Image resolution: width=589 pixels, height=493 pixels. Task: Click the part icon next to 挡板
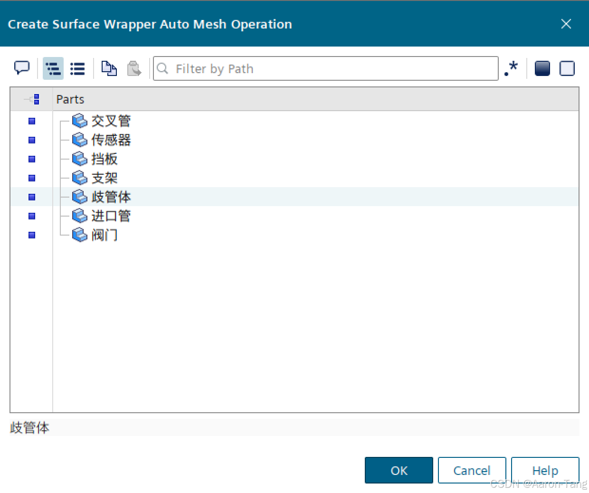pos(80,159)
